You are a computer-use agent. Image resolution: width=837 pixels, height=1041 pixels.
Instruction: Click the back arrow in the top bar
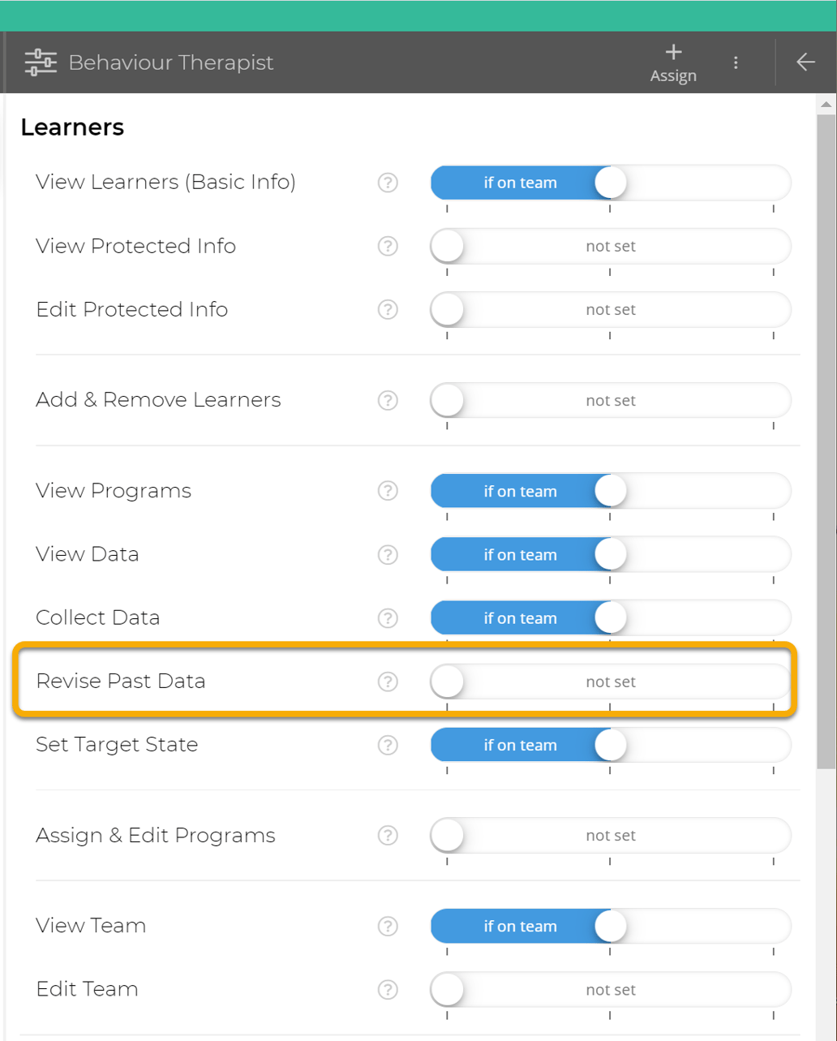pos(805,62)
